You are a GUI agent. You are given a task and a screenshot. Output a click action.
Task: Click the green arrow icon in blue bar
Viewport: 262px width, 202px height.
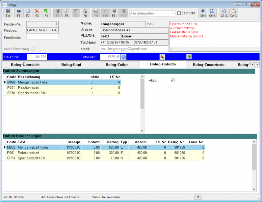tap(189, 57)
